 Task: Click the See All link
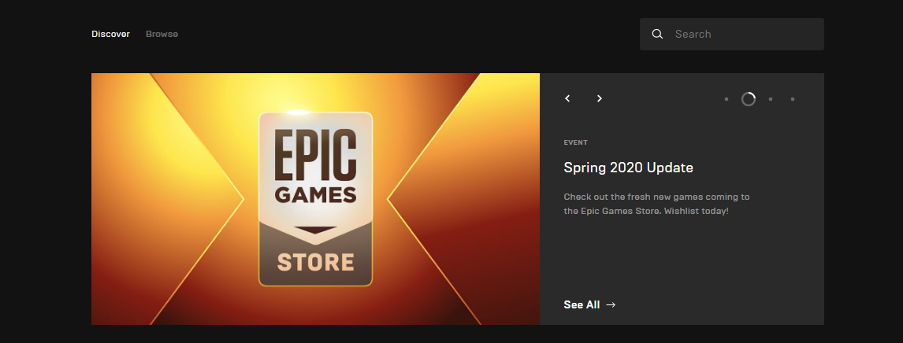(582, 304)
